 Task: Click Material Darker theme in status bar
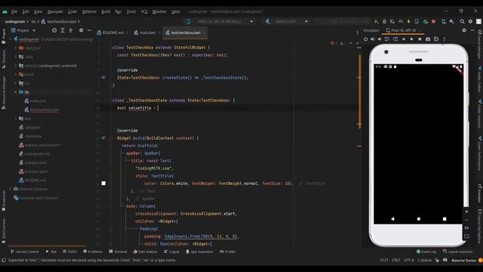pyautogui.click(x=463, y=260)
